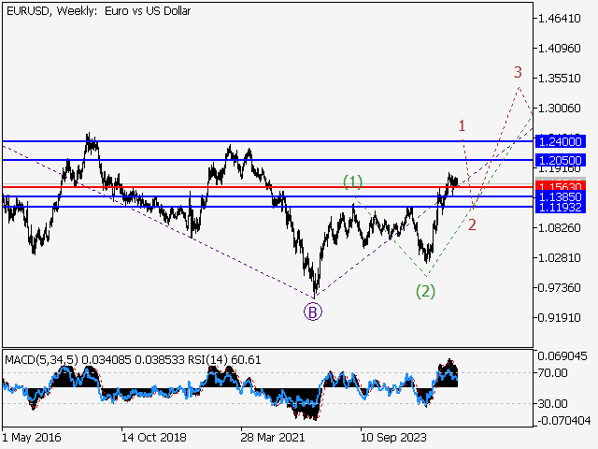Click the 14 Oct 2018 date

coord(152,437)
